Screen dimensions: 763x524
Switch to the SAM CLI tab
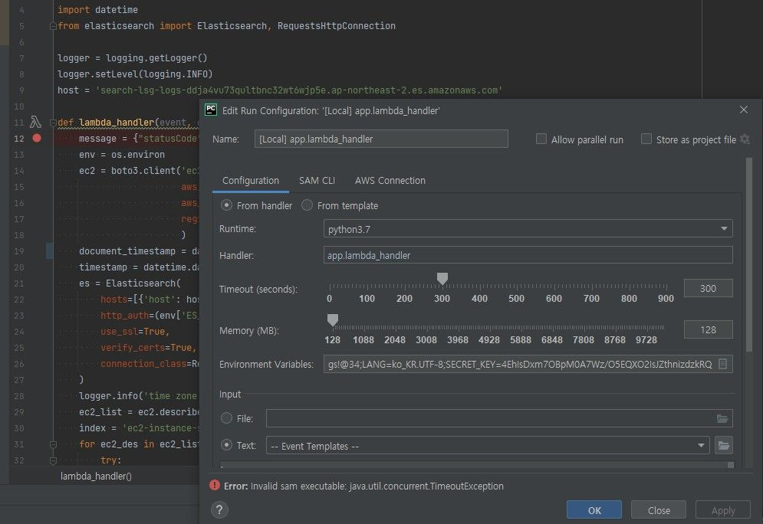(317, 180)
